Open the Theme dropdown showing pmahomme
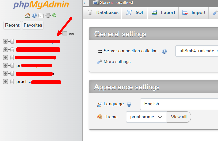218x141 pixels. pyautogui.click(x=146, y=117)
